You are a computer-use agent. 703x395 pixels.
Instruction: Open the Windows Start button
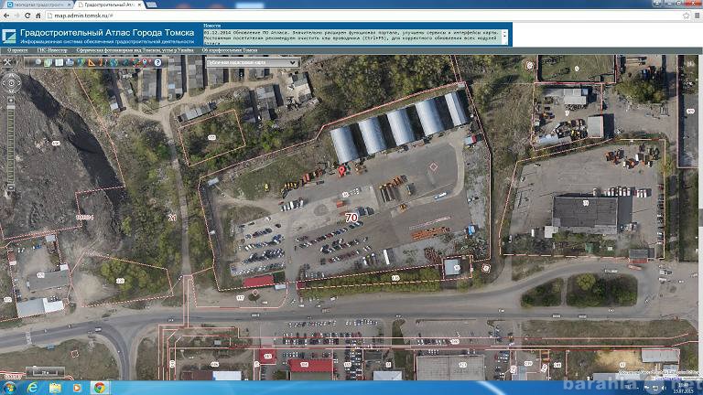[x=9, y=388]
